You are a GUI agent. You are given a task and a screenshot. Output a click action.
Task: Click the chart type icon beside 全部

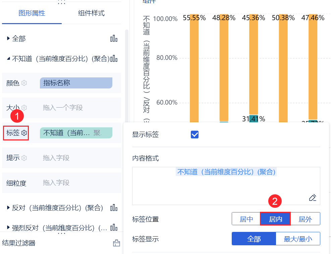click(114, 39)
